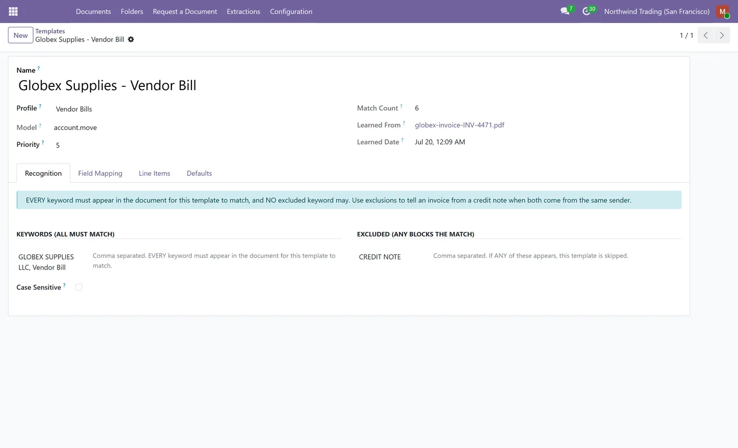Click the Case Sensitive help question mark
Screen dimensions: 738x448
click(x=64, y=285)
